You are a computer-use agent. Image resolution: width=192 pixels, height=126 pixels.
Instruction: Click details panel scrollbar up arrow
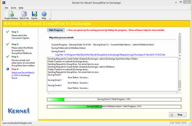180,34
